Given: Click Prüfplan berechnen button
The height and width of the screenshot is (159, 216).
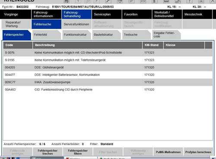Looking at the screenshot, I should (x=198, y=152).
